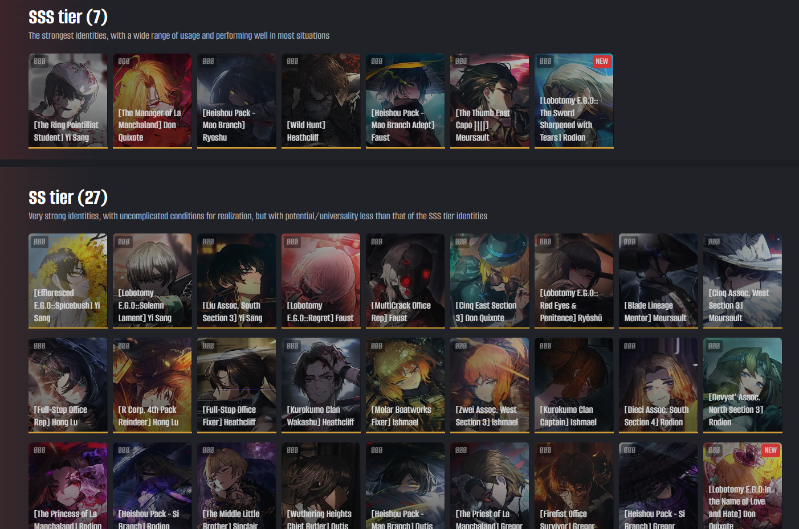Open Zwei Assoc. West Section 3 Ishmael
This screenshot has height=529, width=799.
tap(490, 386)
